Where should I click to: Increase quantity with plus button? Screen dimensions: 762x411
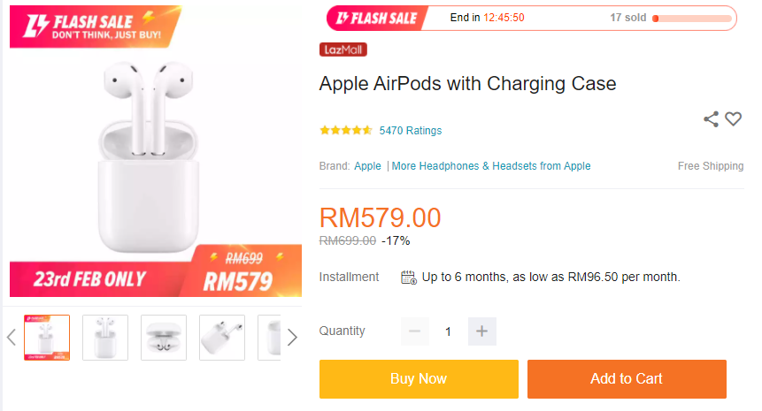[x=481, y=331]
